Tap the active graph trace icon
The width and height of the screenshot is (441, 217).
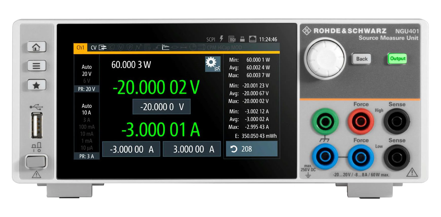pyautogui.click(x=166, y=47)
